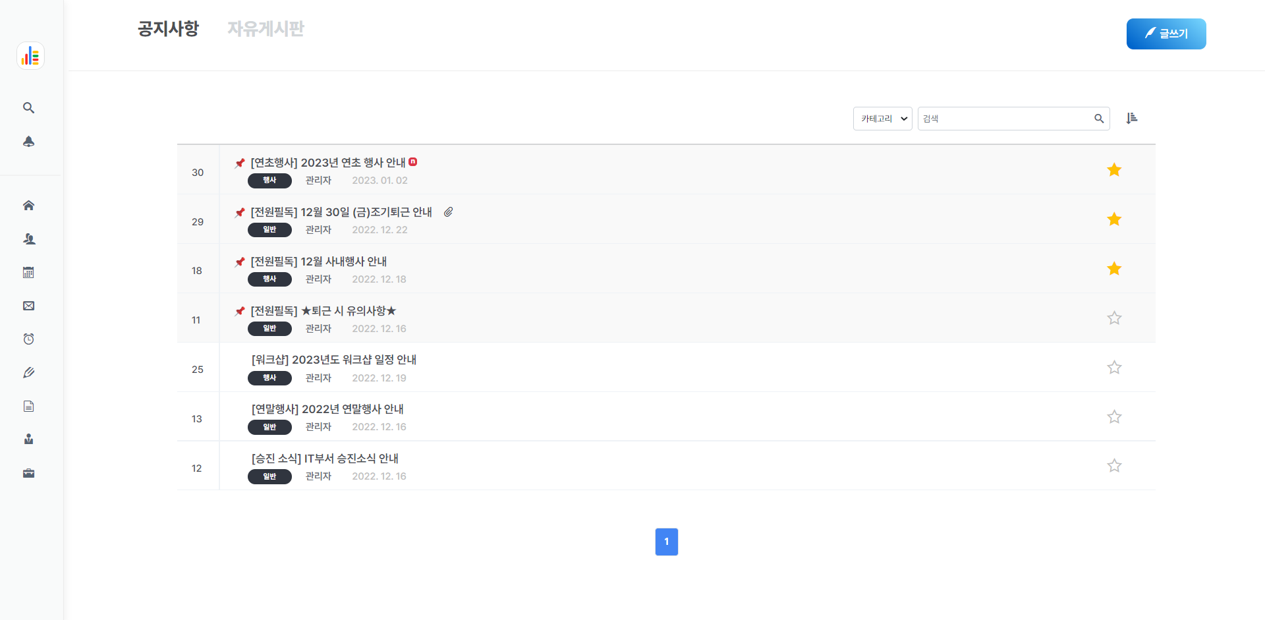Open the [전원필독] 12월 사내행사 안내 post
1265x620 pixels.
pyautogui.click(x=318, y=262)
